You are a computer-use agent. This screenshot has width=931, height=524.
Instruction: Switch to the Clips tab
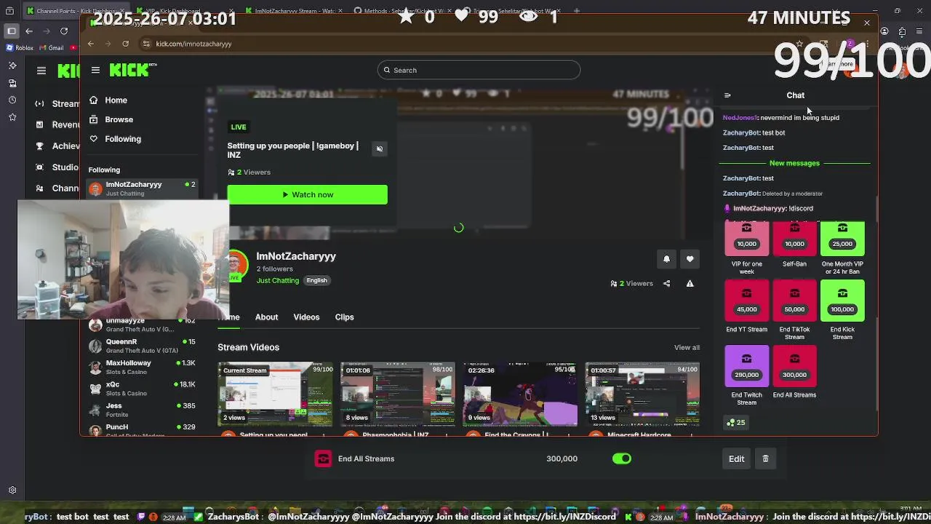[x=344, y=317]
